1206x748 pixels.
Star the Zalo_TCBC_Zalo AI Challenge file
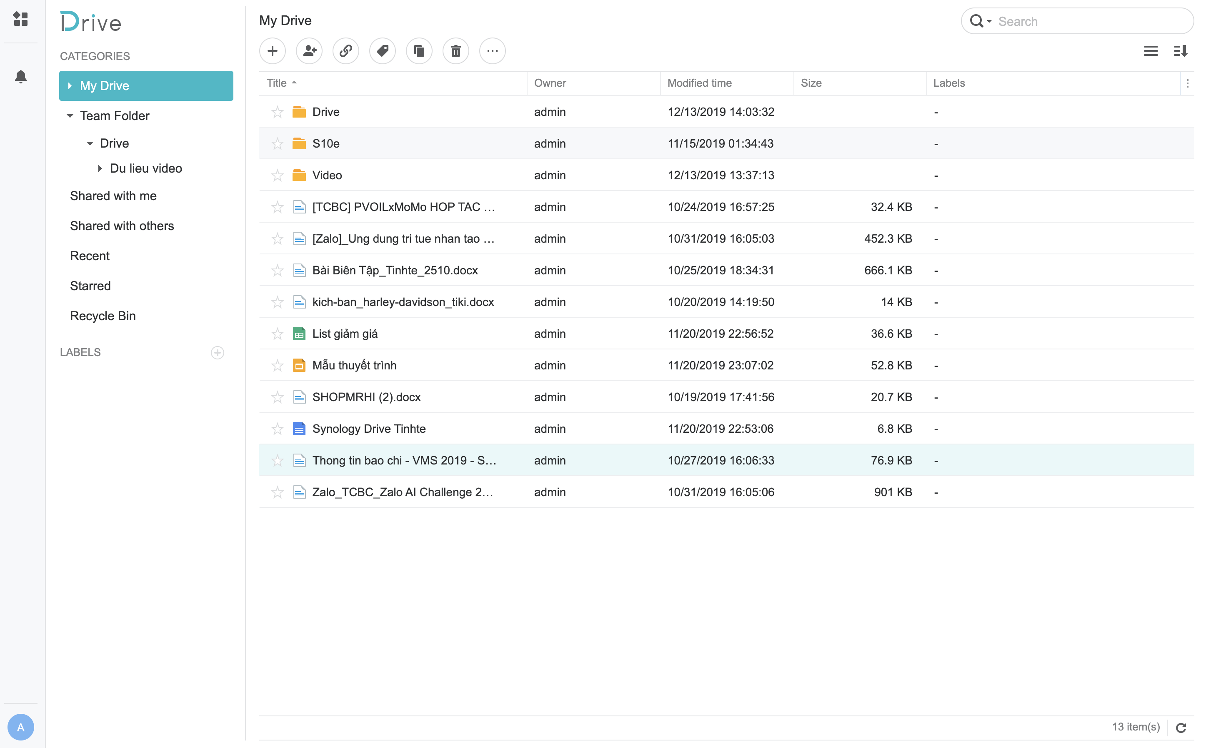pyautogui.click(x=278, y=492)
